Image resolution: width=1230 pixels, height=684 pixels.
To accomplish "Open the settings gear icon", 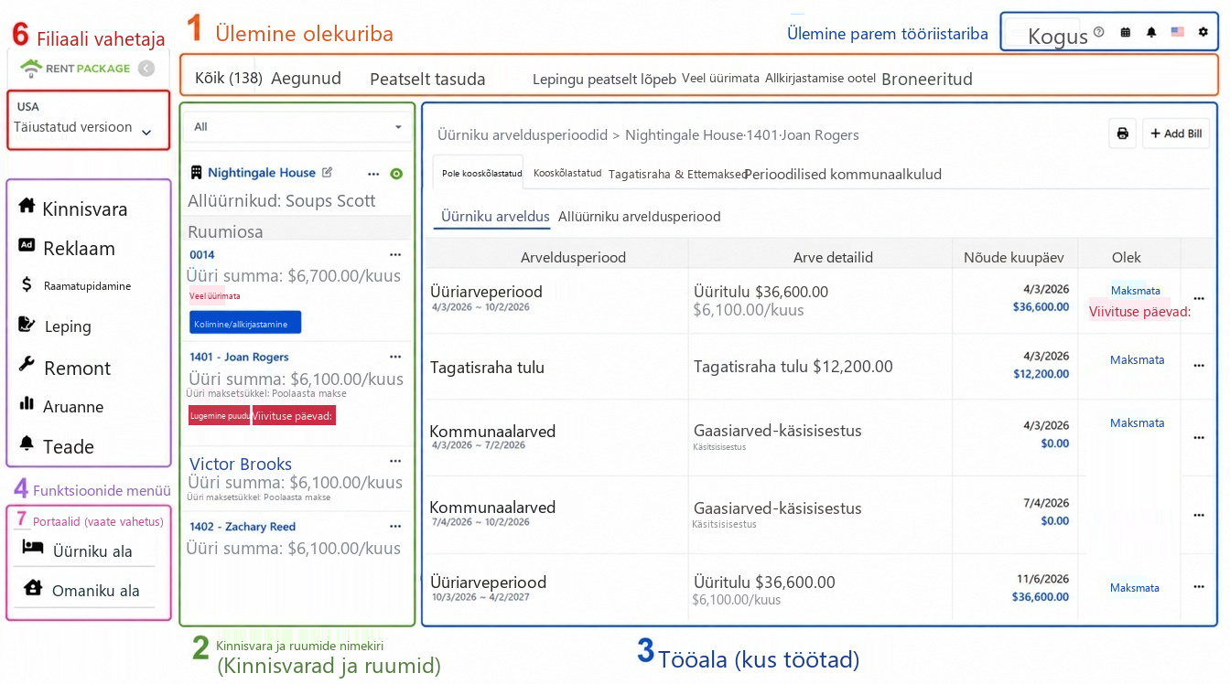I will point(1203,32).
